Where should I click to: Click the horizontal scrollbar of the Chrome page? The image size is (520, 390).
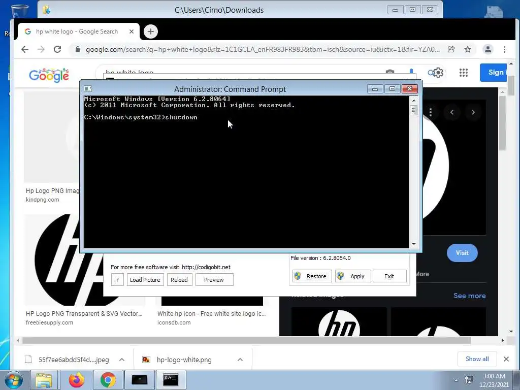246,341
